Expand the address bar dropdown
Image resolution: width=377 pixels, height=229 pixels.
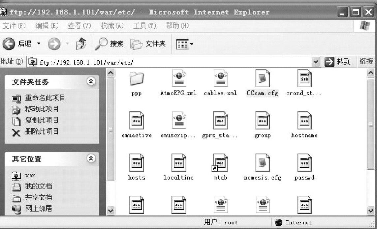coord(316,62)
